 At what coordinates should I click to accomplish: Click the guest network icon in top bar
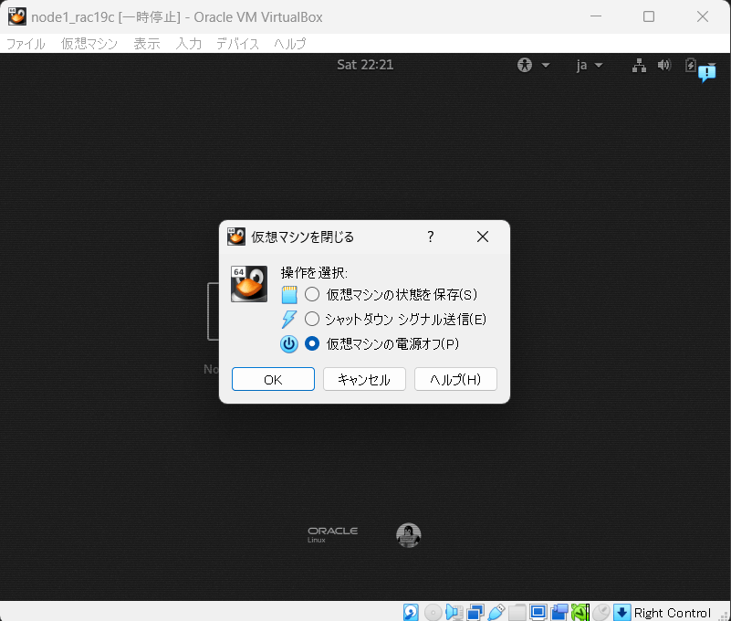(639, 66)
